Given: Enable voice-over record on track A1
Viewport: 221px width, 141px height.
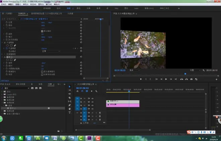Looking at the screenshot, I should [100, 113].
